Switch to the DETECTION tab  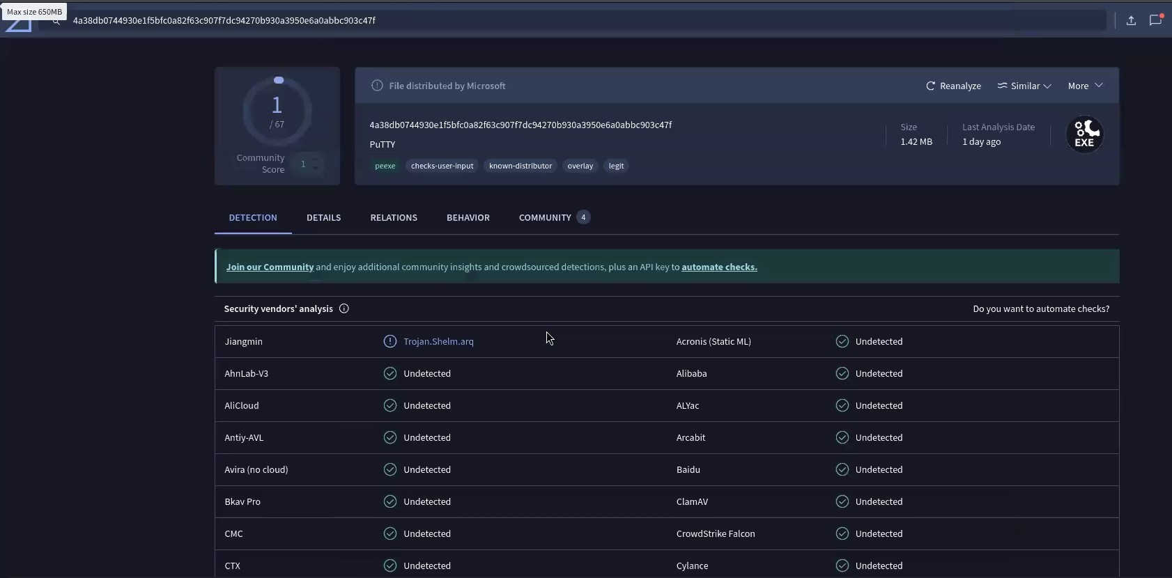253,217
